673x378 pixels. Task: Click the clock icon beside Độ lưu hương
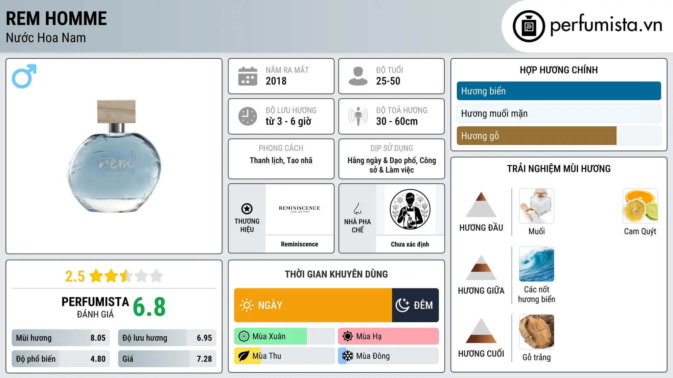coord(248,116)
